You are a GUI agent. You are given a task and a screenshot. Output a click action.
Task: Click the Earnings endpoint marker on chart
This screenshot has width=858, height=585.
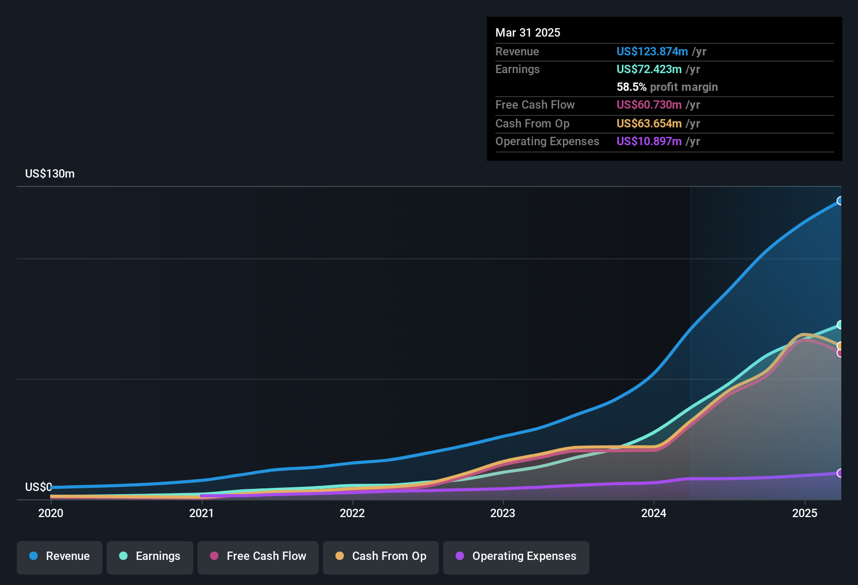[x=840, y=325]
